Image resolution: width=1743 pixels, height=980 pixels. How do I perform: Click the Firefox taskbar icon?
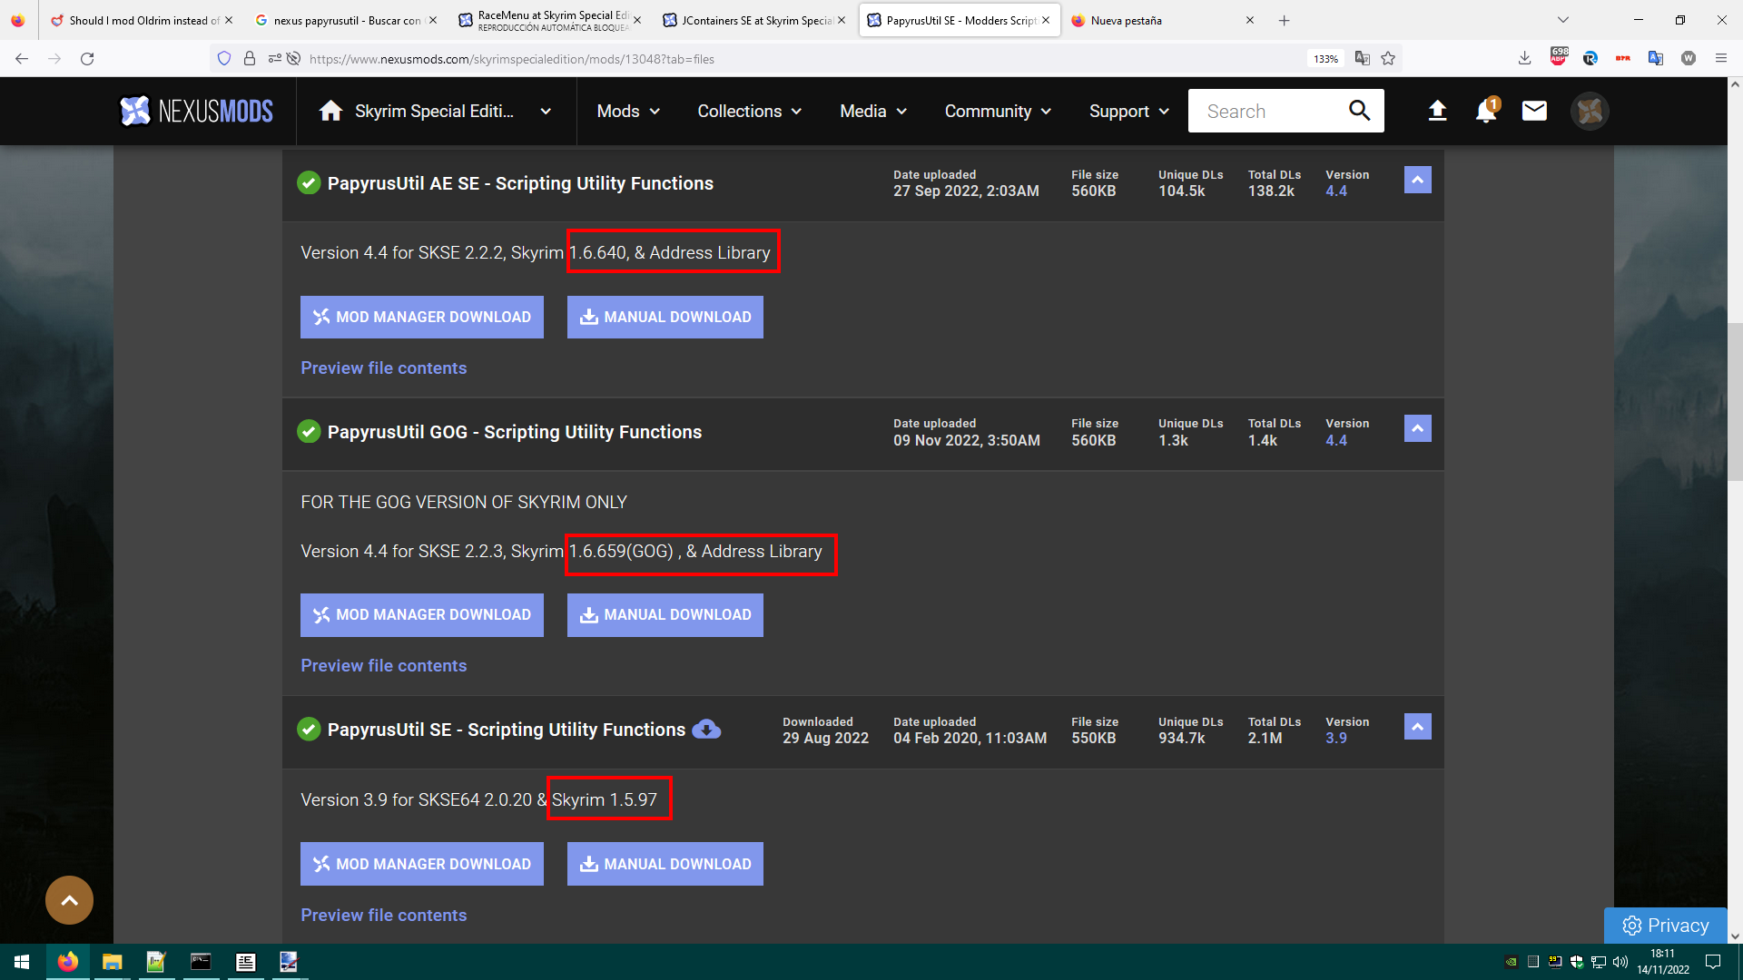68,962
